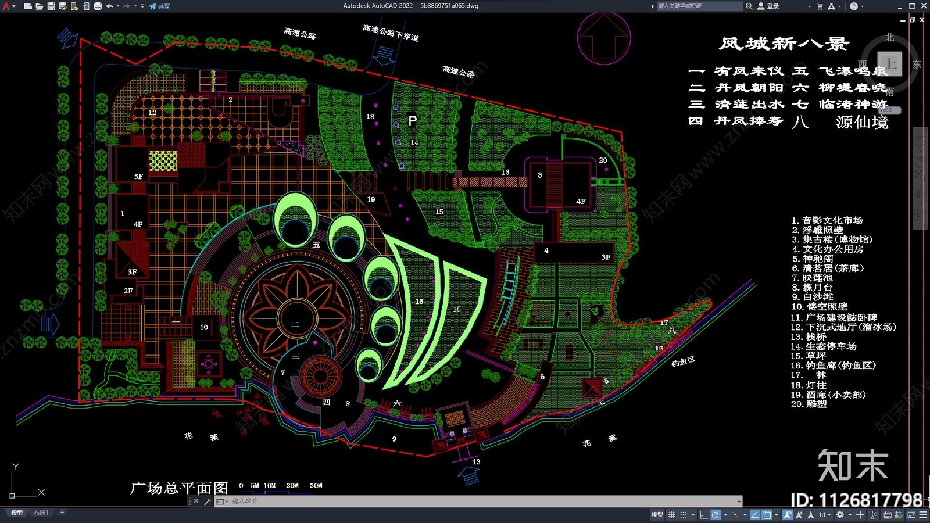The image size is (930, 523).
Task: Click the Open file folder icon
Action: click(40, 6)
